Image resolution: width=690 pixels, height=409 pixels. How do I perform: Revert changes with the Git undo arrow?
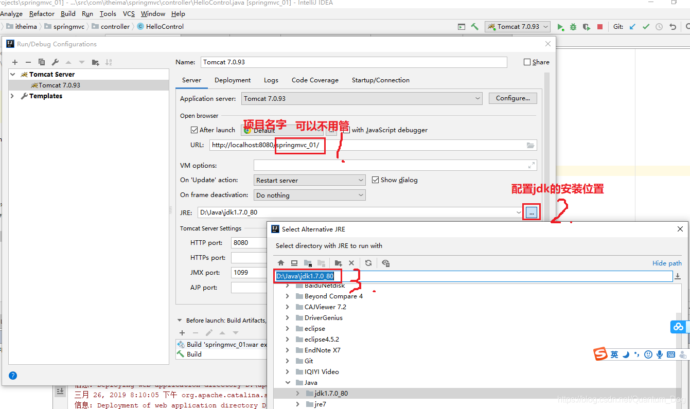(673, 27)
